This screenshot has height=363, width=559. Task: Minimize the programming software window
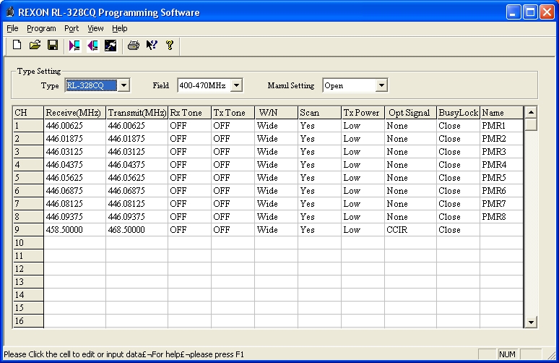tap(513, 12)
